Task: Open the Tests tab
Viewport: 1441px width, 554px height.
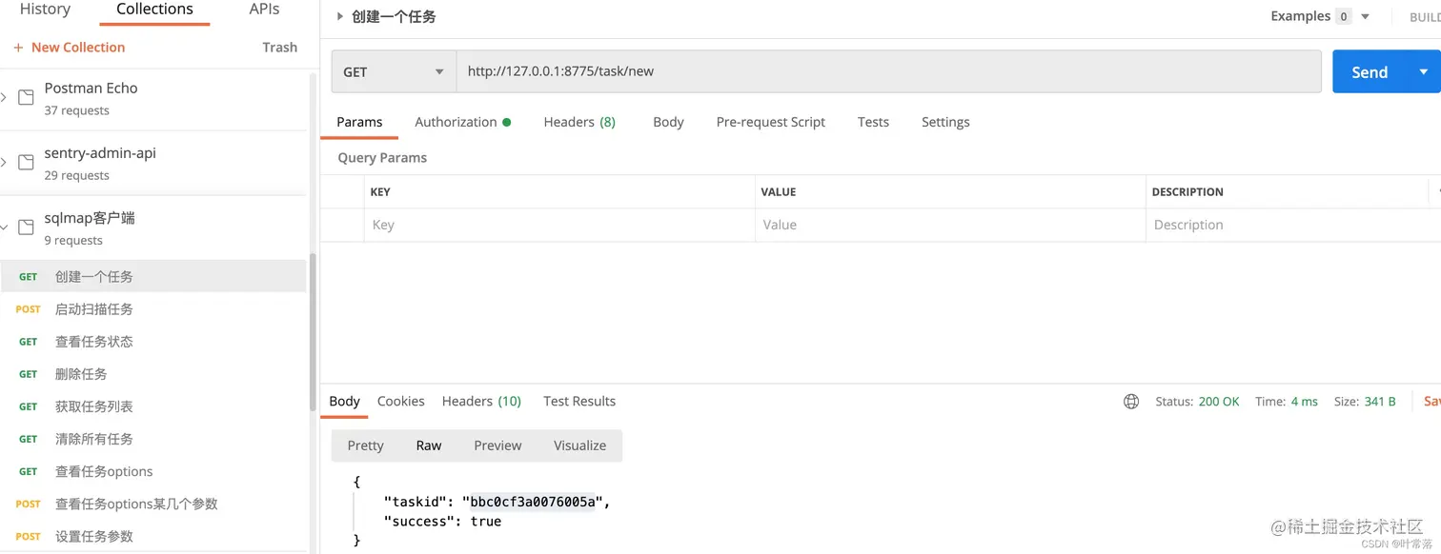Action: 873,122
